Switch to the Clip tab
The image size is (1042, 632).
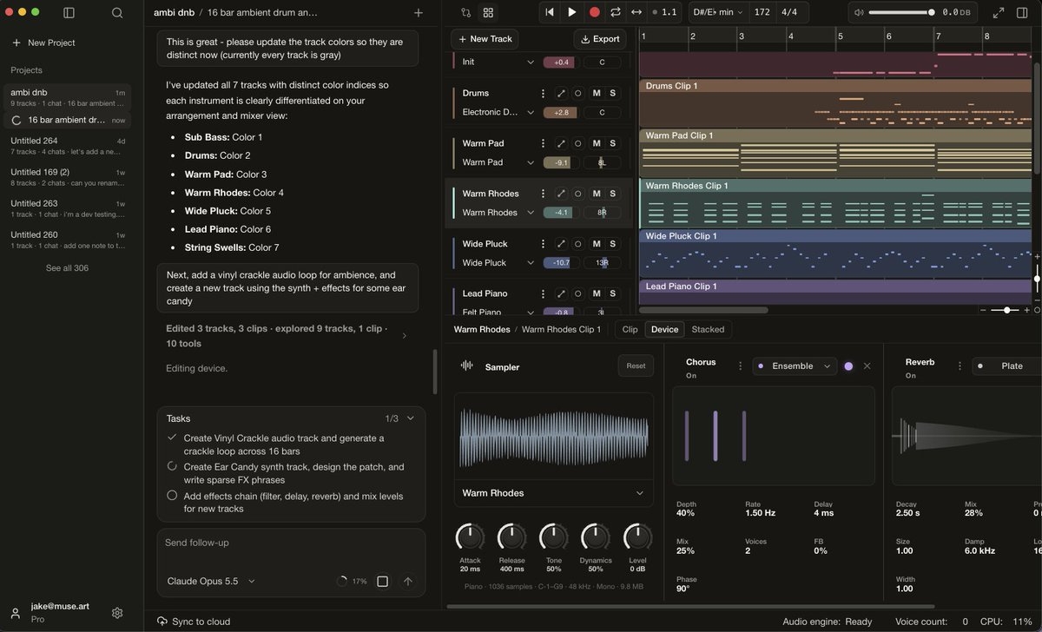point(630,330)
